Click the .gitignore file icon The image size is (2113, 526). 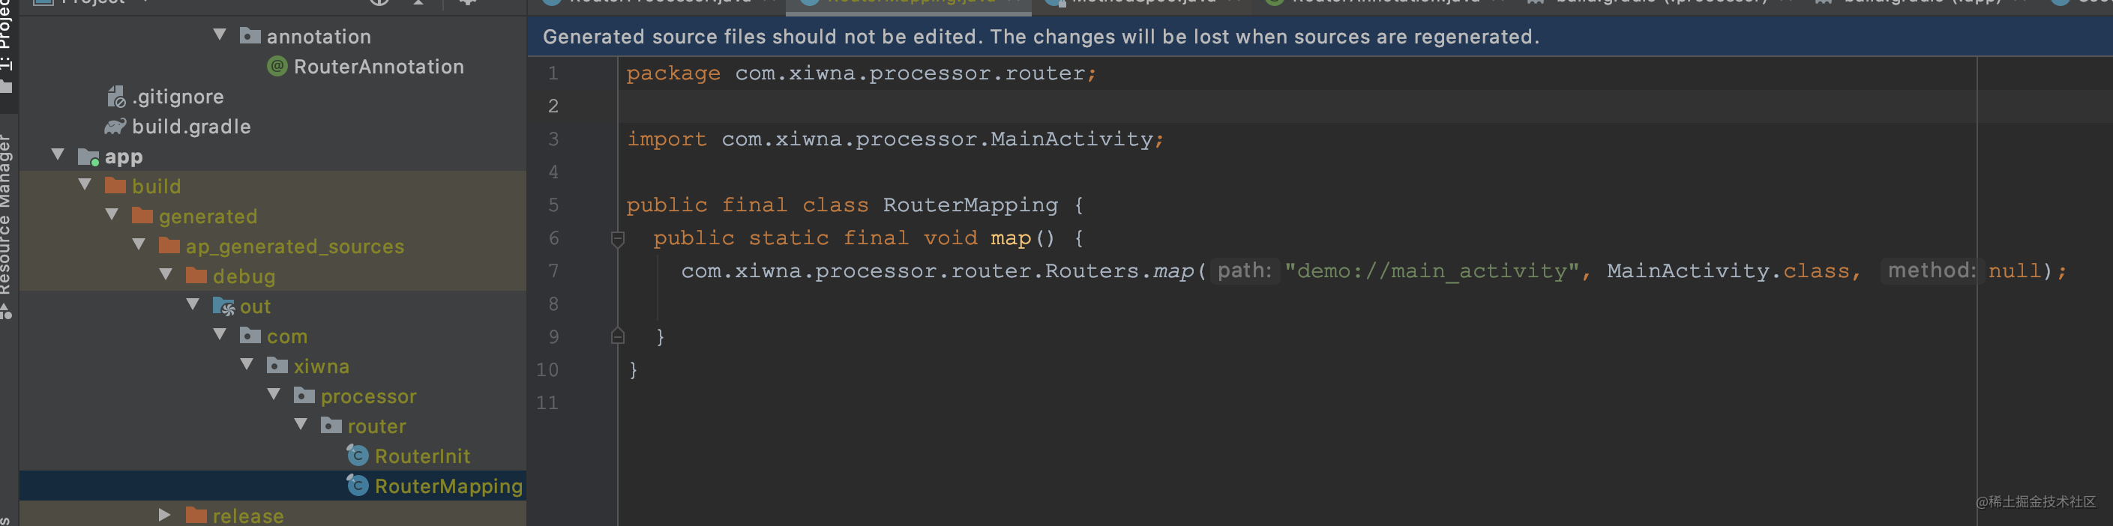[114, 96]
